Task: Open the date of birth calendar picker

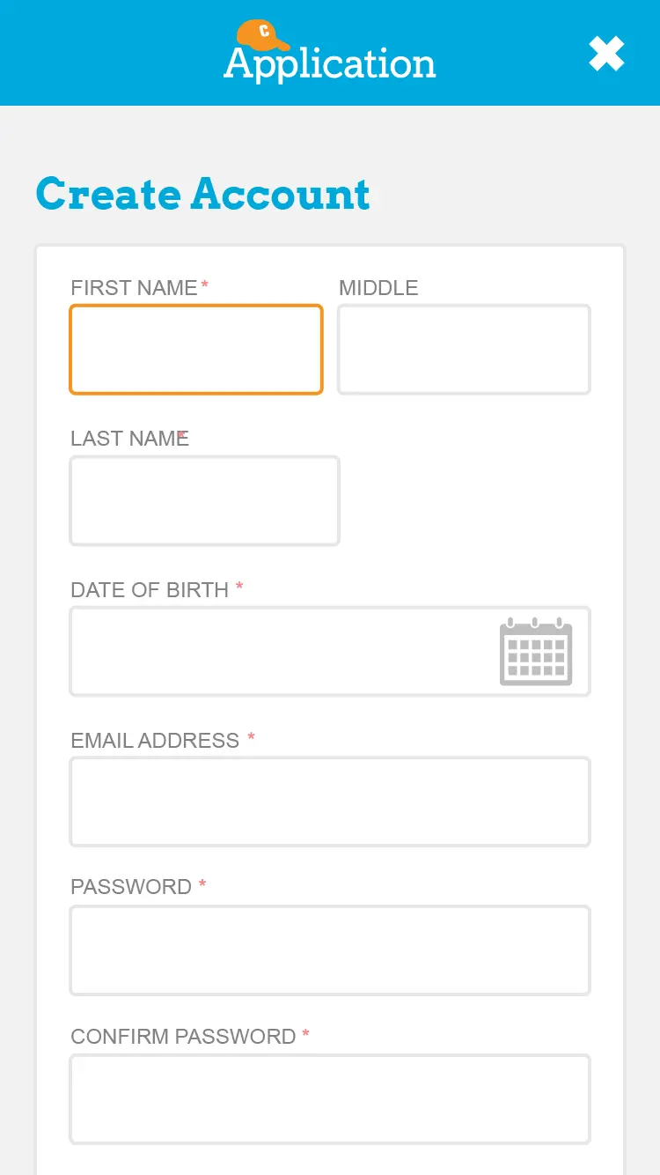Action: [536, 651]
